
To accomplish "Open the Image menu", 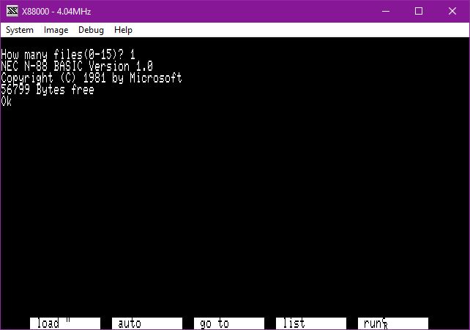I will [56, 30].
